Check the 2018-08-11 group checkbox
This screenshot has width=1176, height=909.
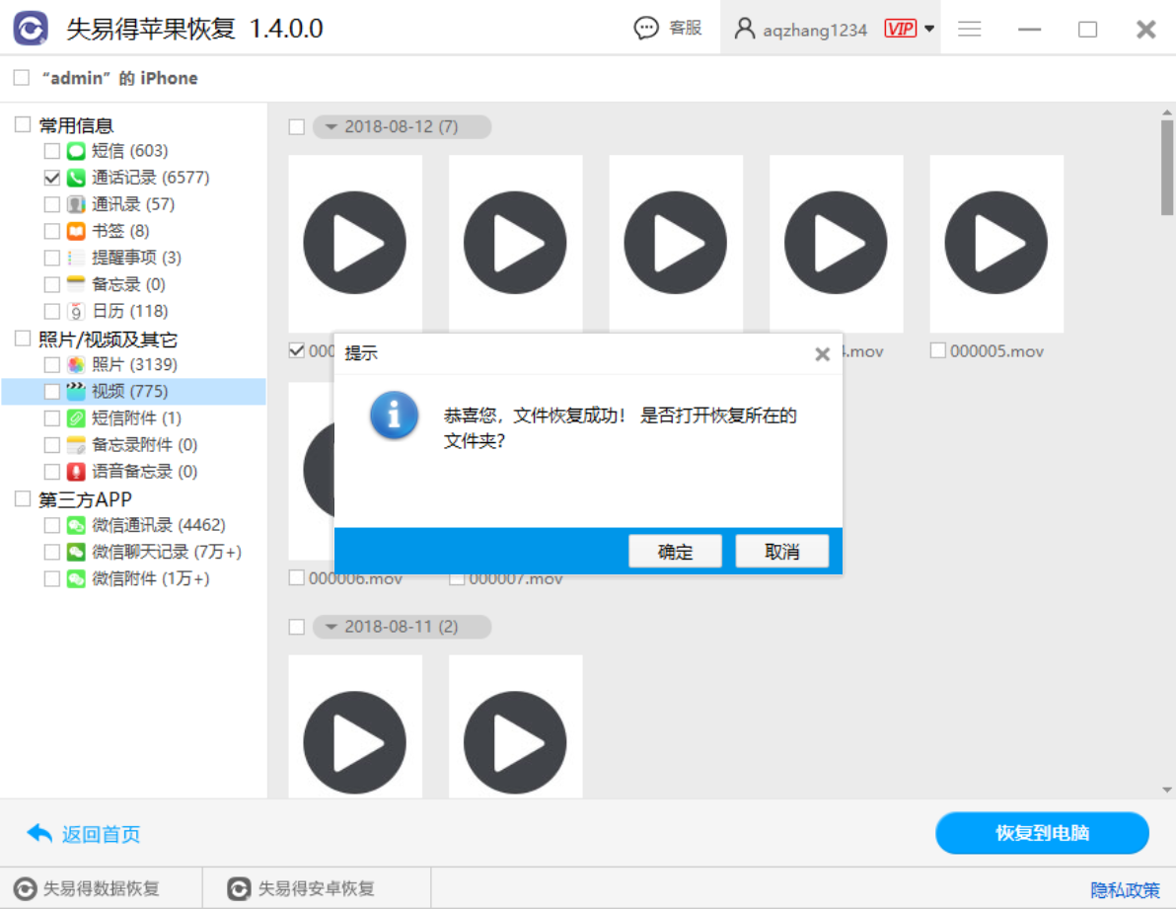point(297,627)
